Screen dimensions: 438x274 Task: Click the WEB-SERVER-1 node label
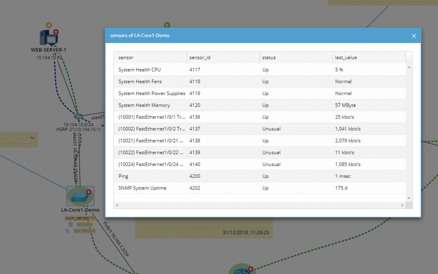coord(48,50)
